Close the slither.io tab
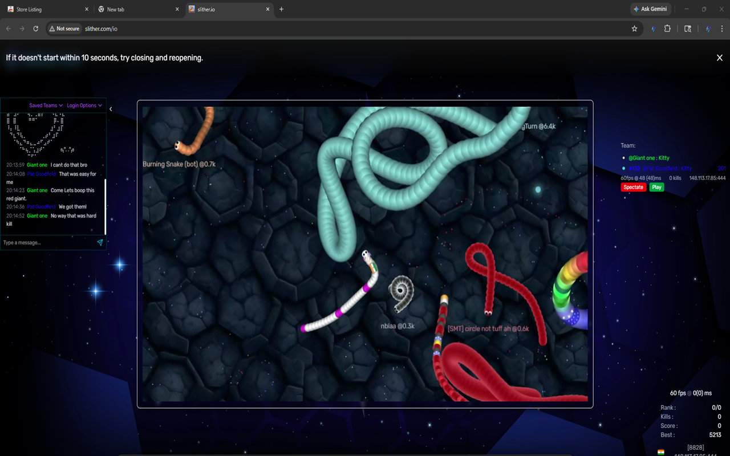 coord(267,9)
